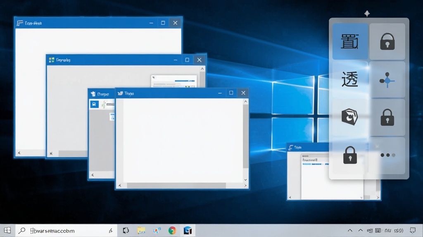Select the blue highlighted 置 tile
423x237 pixels.
350,42
